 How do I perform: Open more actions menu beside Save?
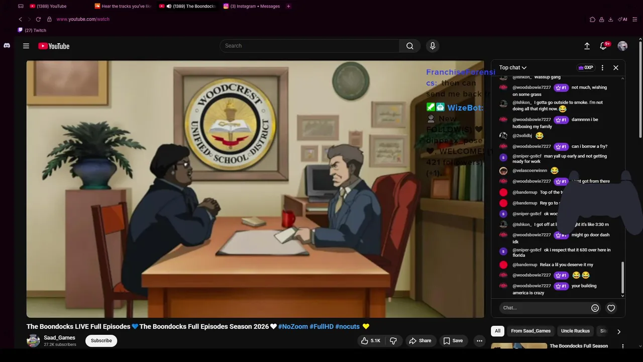pyautogui.click(x=479, y=340)
